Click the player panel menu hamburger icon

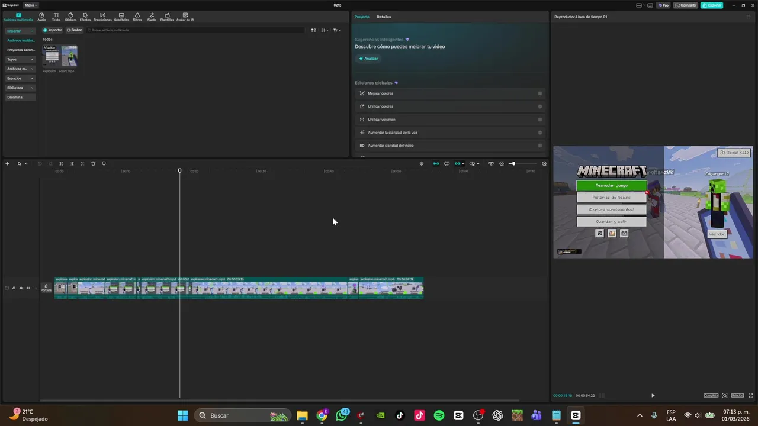point(749,17)
